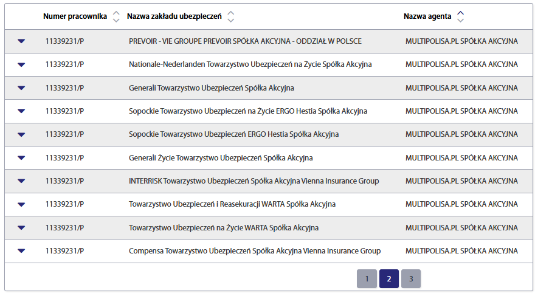Expand the na Życie WARTA row
The width and height of the screenshot is (535, 293).
point(21,228)
